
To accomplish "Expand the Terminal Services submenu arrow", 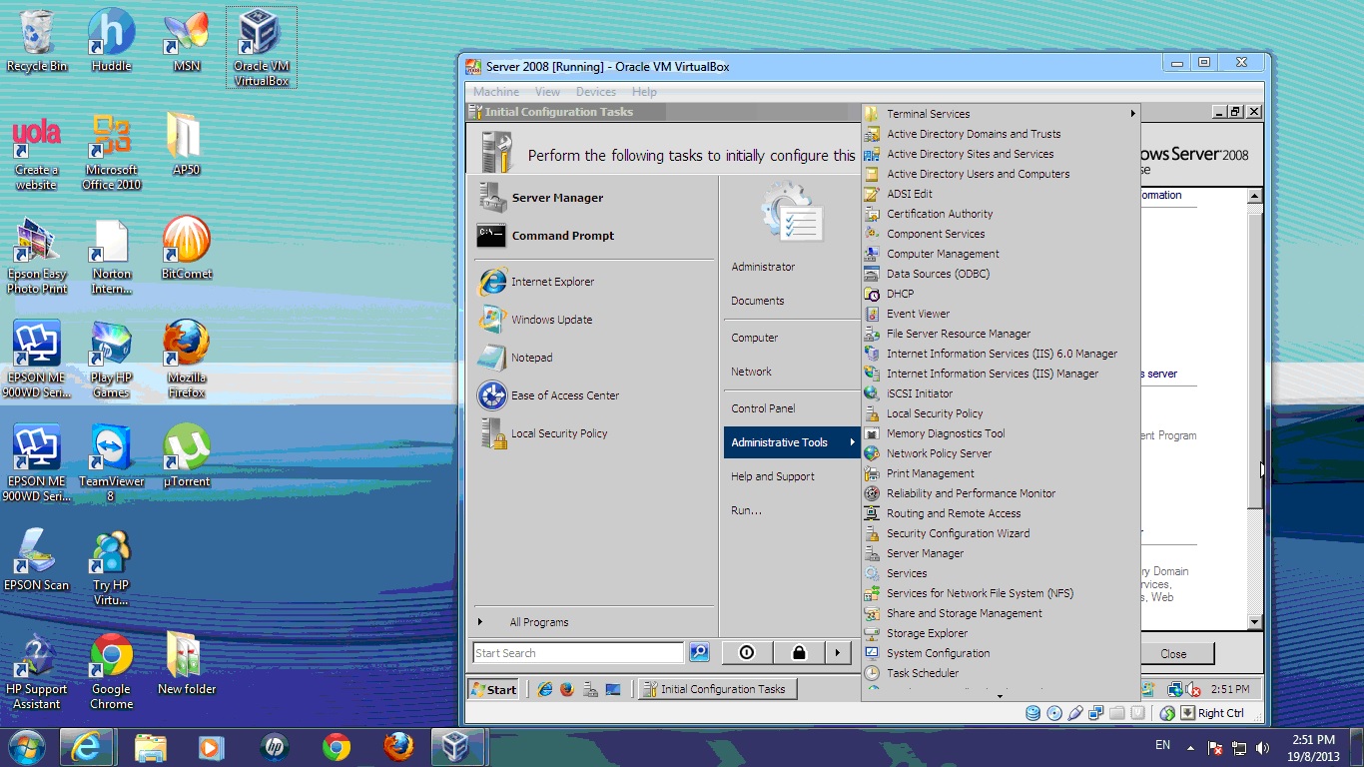I will 1132,114.
